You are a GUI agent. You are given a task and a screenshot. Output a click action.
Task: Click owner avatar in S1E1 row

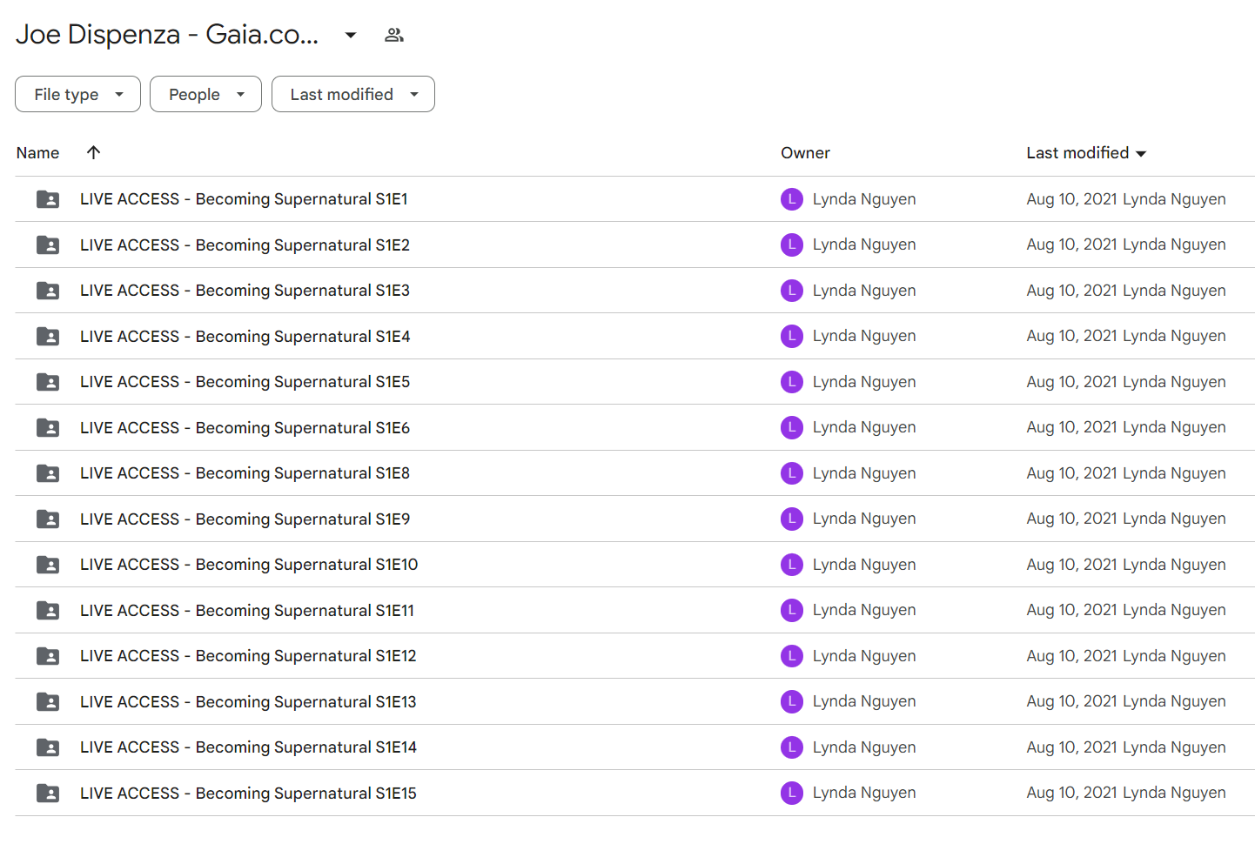pyautogui.click(x=792, y=199)
